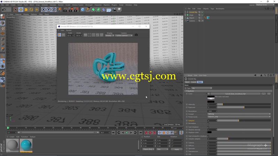Click the Apply button in coordinates

177,149
